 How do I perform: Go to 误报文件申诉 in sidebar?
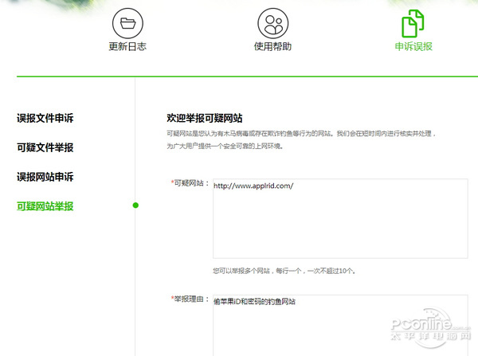[x=45, y=118]
